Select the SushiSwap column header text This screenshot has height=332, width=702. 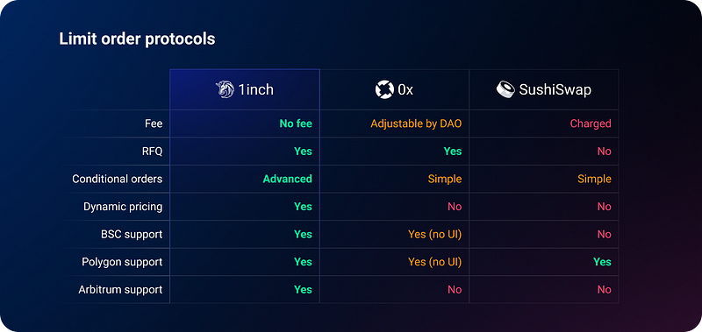pos(555,90)
